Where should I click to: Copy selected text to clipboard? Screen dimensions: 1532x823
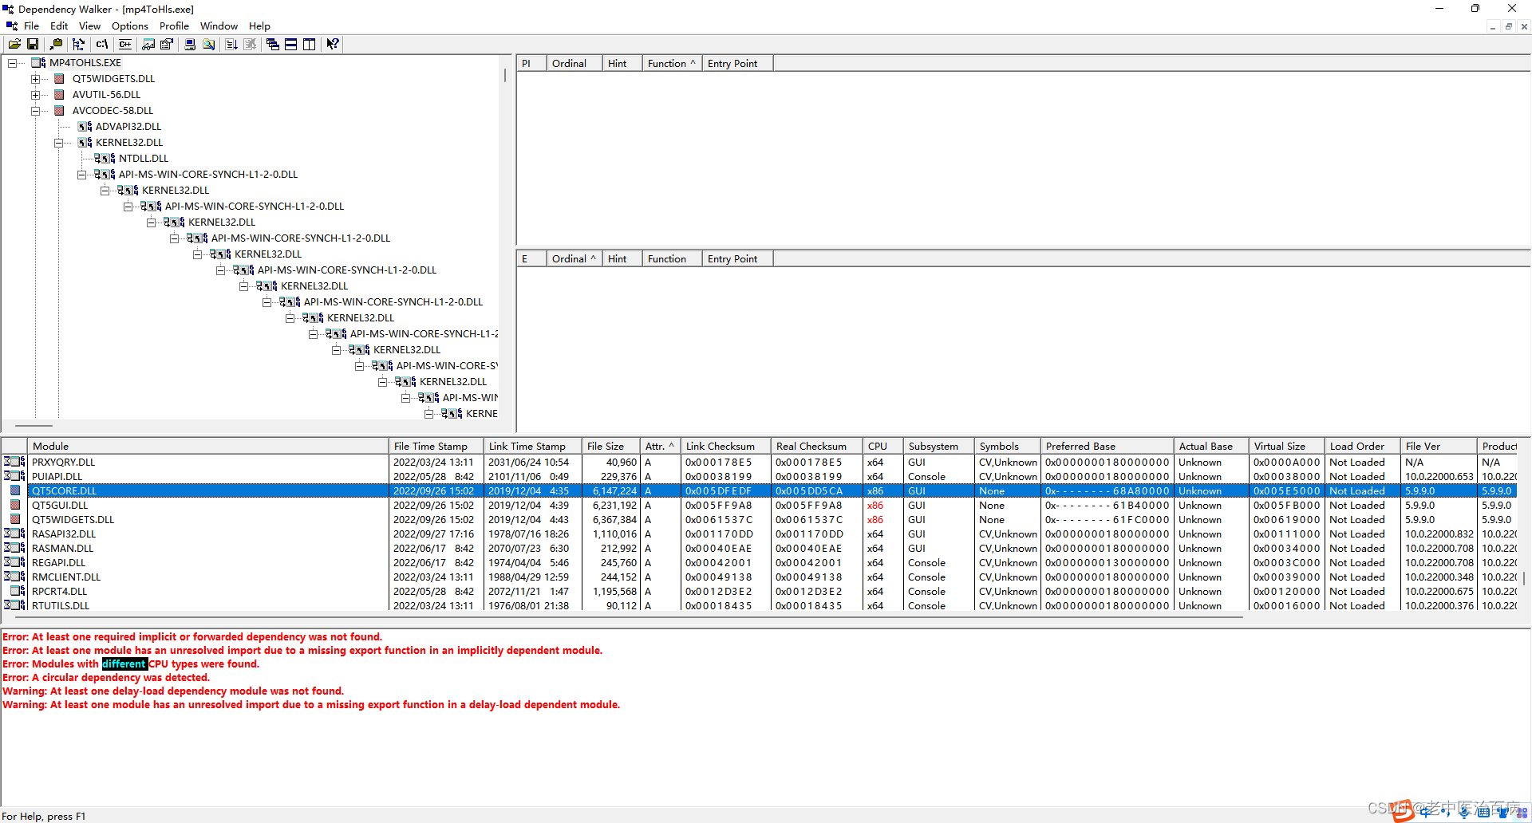pyautogui.click(x=56, y=44)
